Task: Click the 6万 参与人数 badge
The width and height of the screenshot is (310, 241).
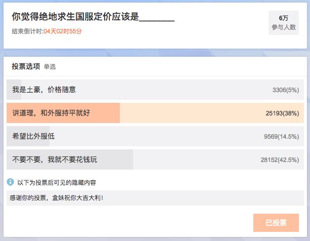Action: pos(284,23)
